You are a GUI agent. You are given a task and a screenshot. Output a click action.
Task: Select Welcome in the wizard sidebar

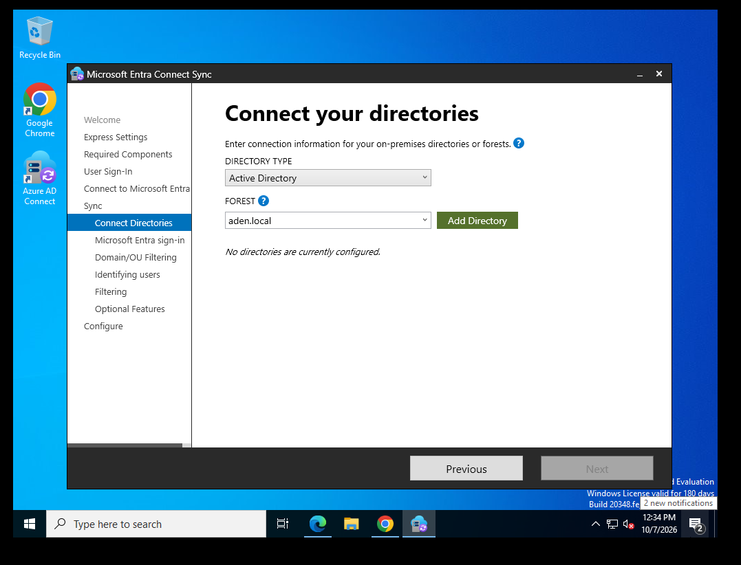(x=102, y=120)
